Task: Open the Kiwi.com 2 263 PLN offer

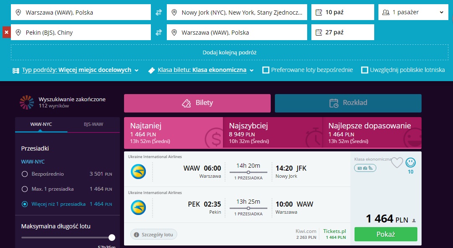Action: pos(306,234)
